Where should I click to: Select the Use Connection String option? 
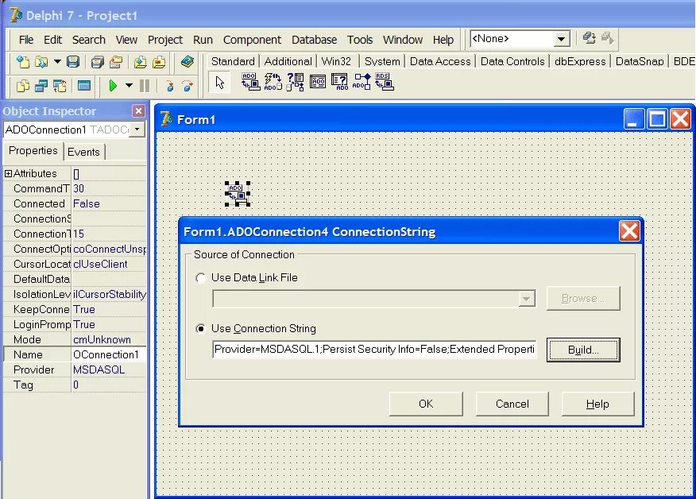pos(201,329)
